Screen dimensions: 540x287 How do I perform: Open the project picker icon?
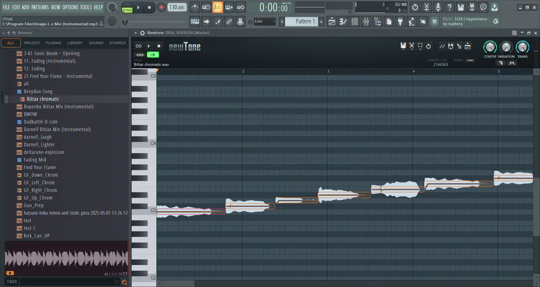pos(388,22)
